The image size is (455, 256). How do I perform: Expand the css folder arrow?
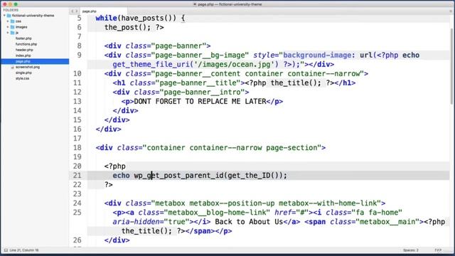[8, 21]
